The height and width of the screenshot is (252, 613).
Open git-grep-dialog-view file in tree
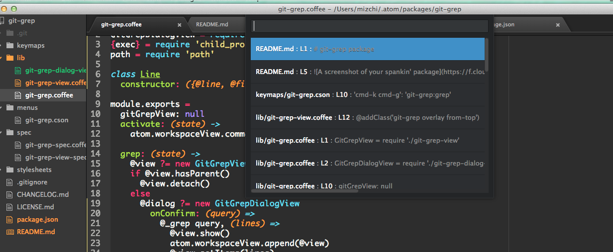click(56, 71)
